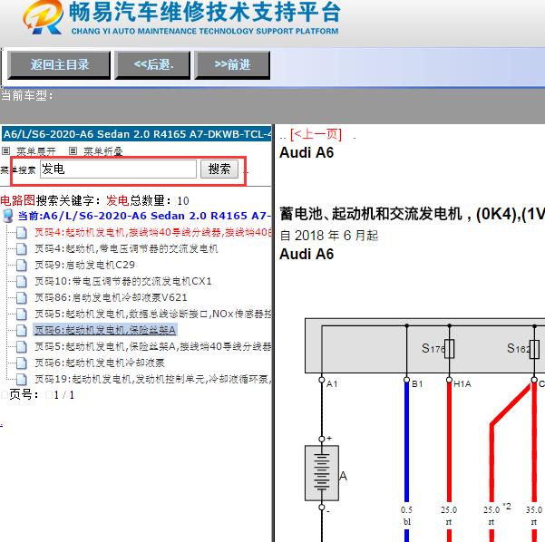
Task: Click the blue B1 wire in diagram
Action: [406, 441]
